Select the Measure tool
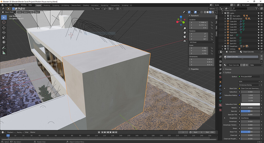The width and height of the screenshot is (264, 143). coord(4,53)
